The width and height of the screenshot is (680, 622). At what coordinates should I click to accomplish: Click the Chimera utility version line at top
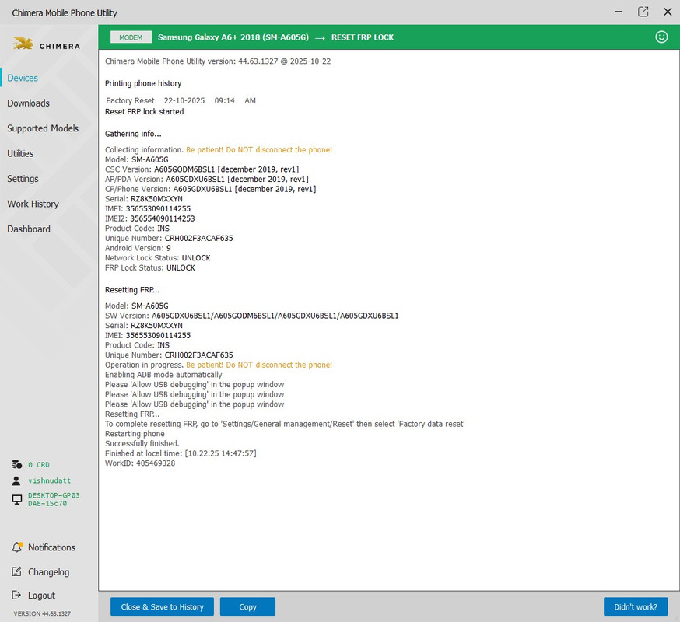click(218, 61)
